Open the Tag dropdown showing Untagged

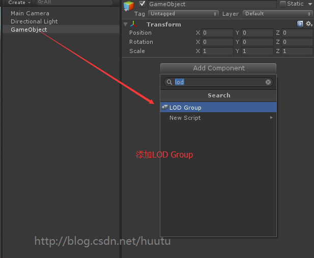pyautogui.click(x=183, y=14)
